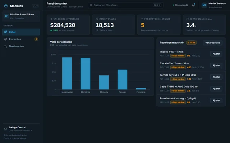The image size is (230, 143).
Task: Click the Requieren reposición heading
Action: click(x=172, y=43)
